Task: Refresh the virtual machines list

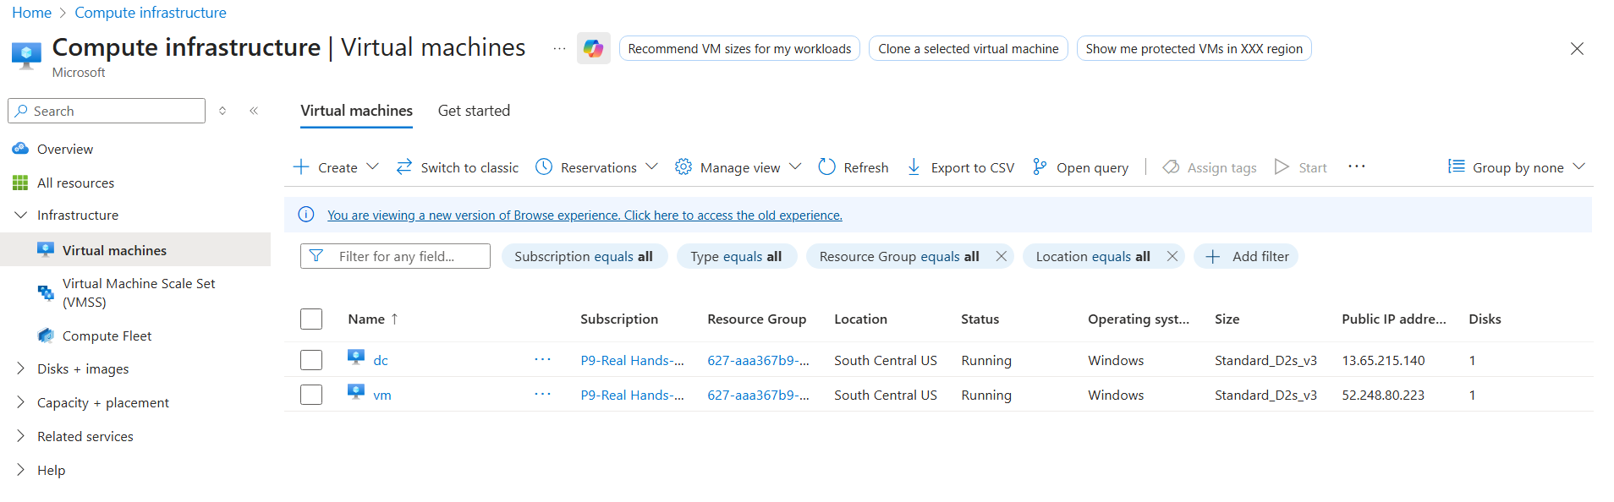Action: pos(854,167)
